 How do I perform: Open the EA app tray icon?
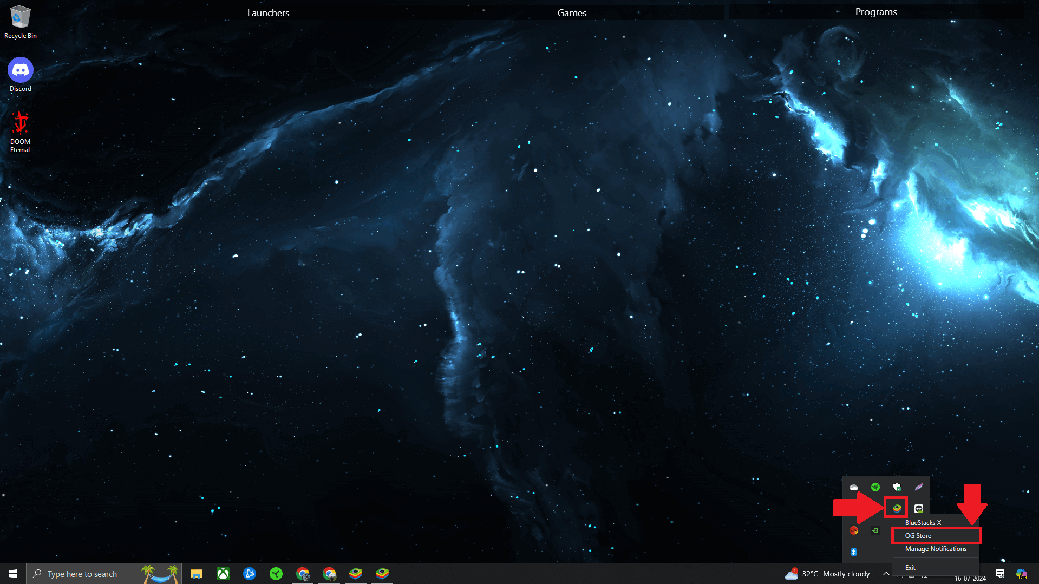854,531
